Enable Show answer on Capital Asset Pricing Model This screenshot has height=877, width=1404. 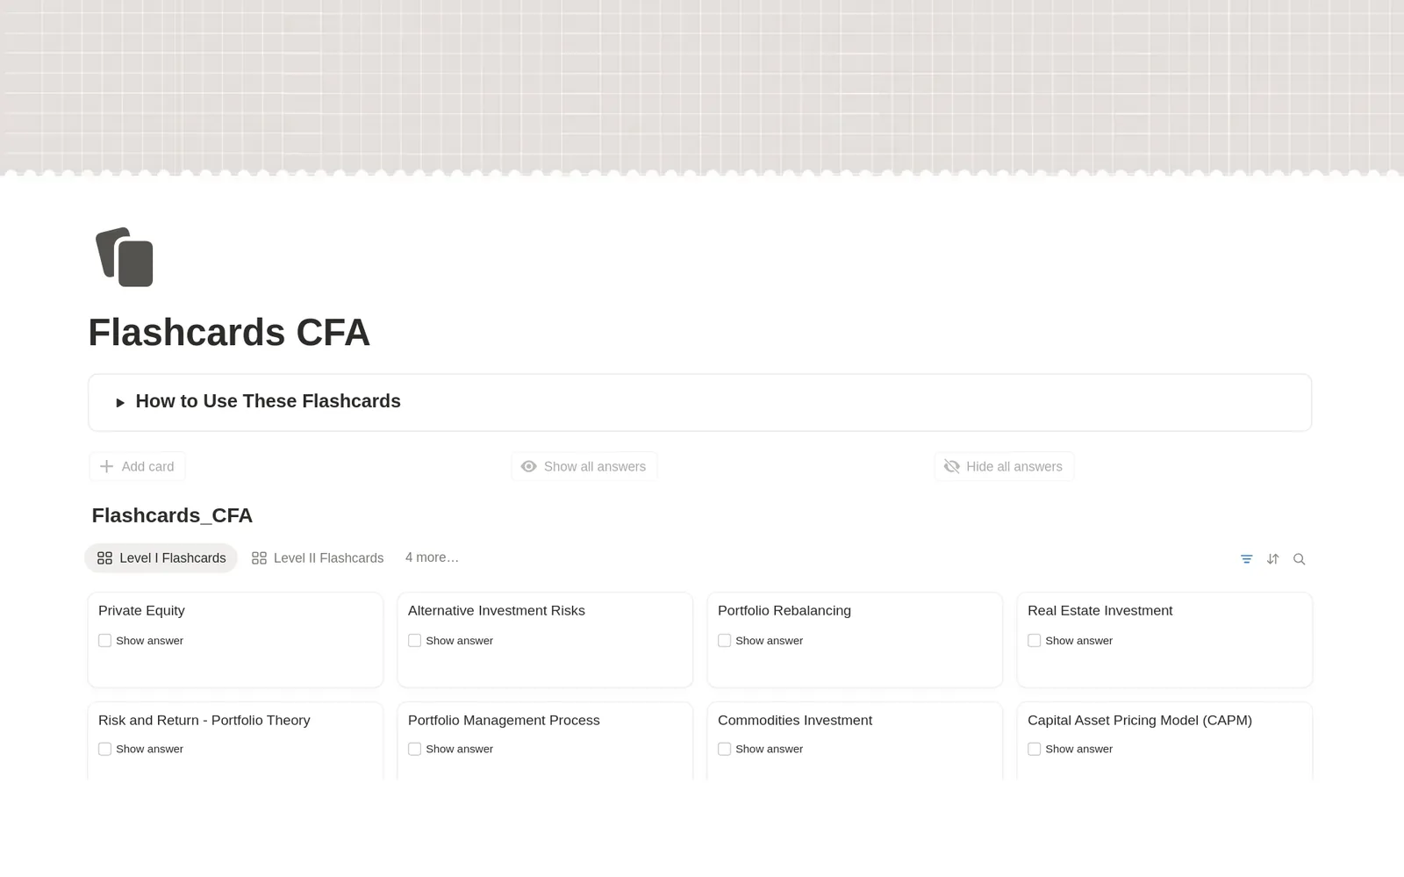pos(1034,749)
